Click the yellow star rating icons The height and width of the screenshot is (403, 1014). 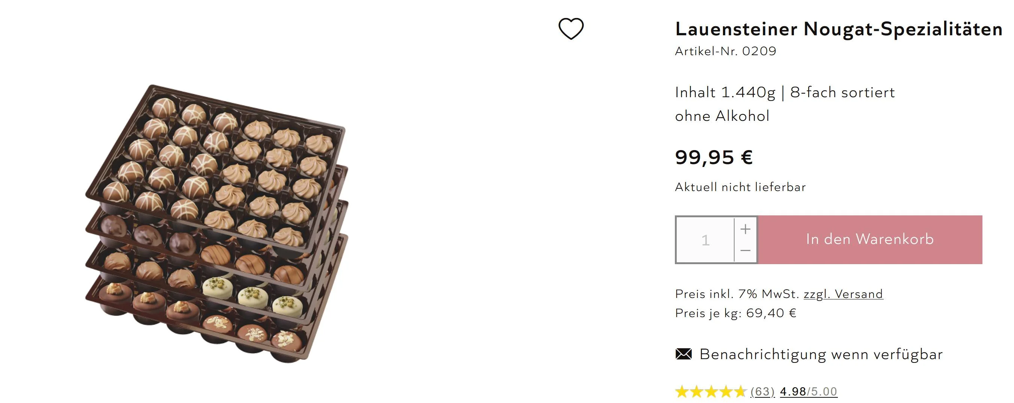(x=711, y=392)
